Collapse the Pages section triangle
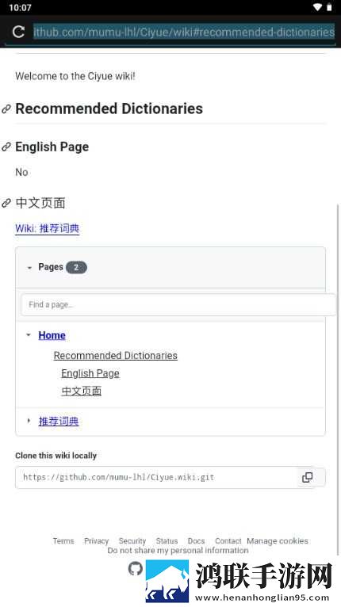Screen dimensions: 341x607 [x=29, y=268]
